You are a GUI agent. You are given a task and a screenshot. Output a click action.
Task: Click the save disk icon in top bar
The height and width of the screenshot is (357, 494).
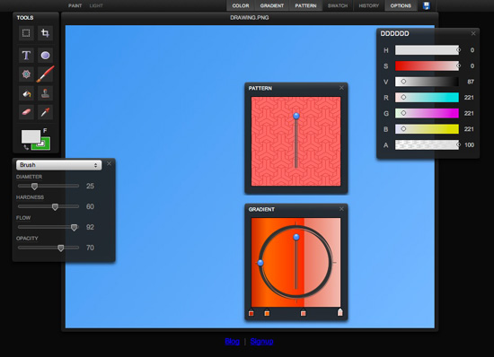[x=427, y=5]
